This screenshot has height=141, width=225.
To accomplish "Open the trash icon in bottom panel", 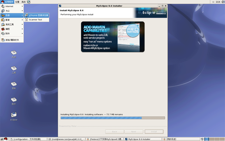I will click(x=202, y=139).
